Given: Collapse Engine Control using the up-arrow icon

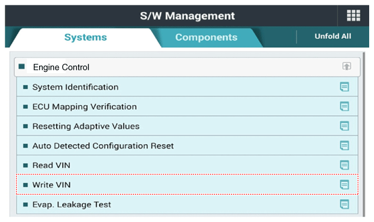Looking at the screenshot, I should pos(347,66).
